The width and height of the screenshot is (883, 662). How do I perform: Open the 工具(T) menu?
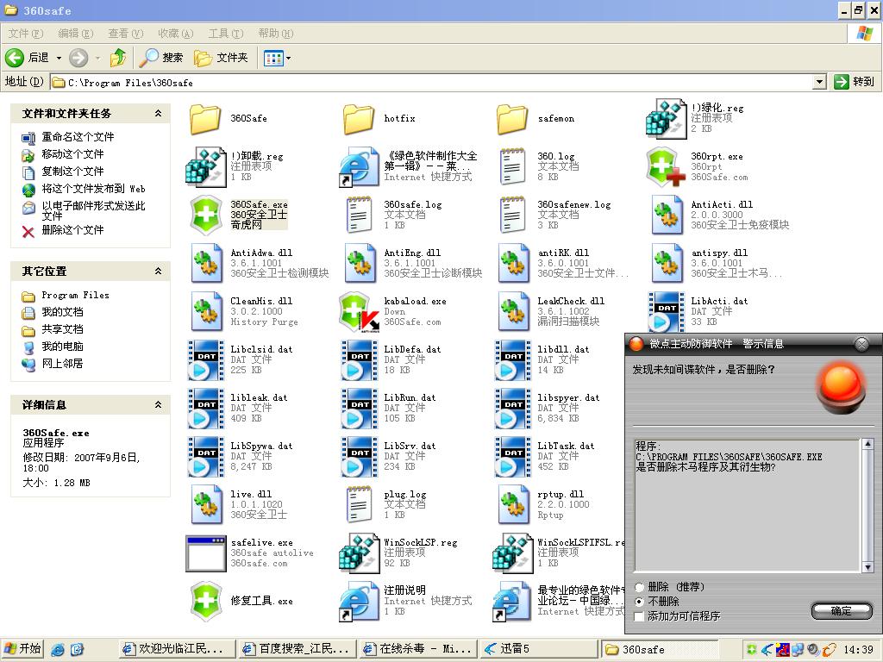[x=226, y=34]
